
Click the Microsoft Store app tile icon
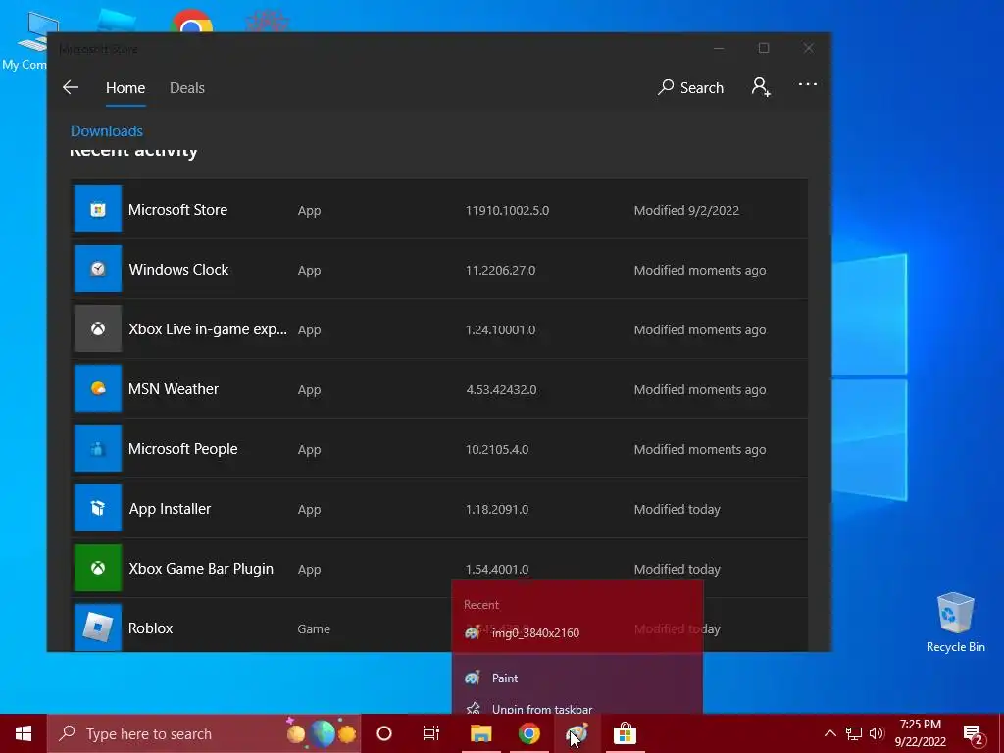click(x=98, y=210)
